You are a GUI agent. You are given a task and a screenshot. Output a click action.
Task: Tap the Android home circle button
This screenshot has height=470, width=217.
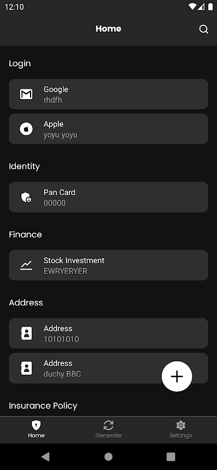(108, 457)
